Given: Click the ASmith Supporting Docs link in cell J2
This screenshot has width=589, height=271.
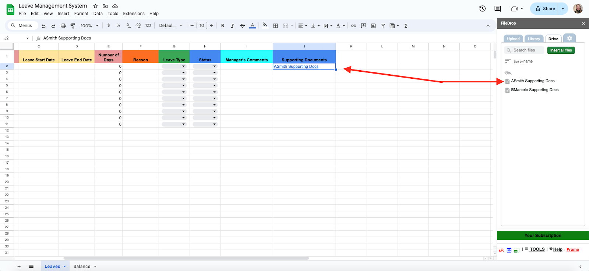Looking at the screenshot, I should point(296,66).
